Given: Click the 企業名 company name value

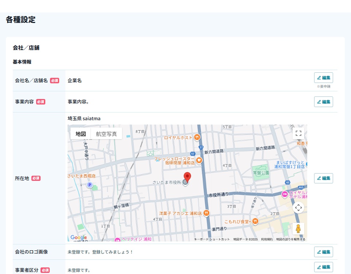Looking at the screenshot, I should click(75, 81).
